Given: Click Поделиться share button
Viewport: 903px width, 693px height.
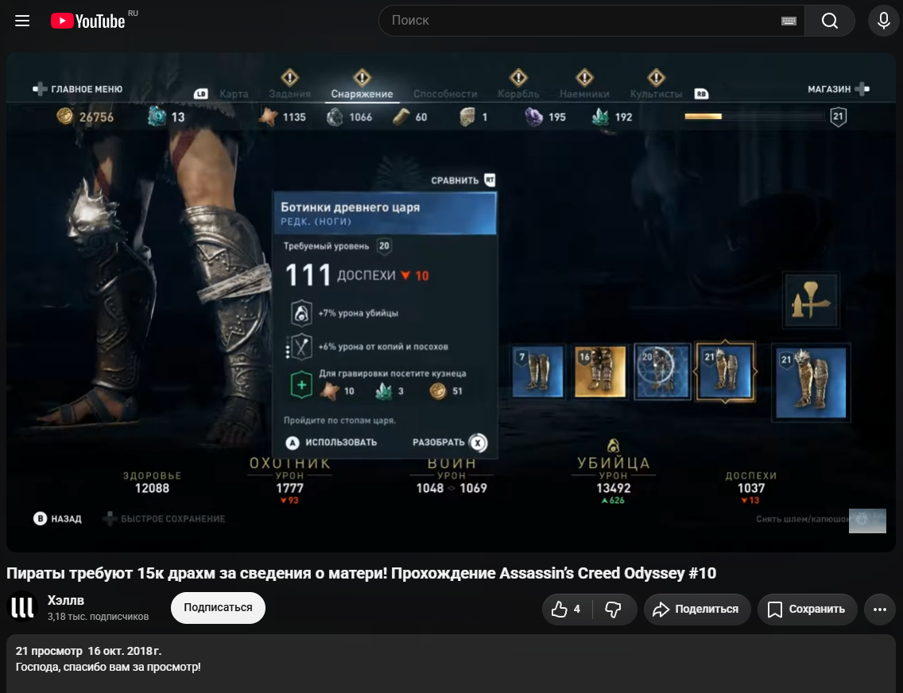Looking at the screenshot, I should (x=697, y=609).
